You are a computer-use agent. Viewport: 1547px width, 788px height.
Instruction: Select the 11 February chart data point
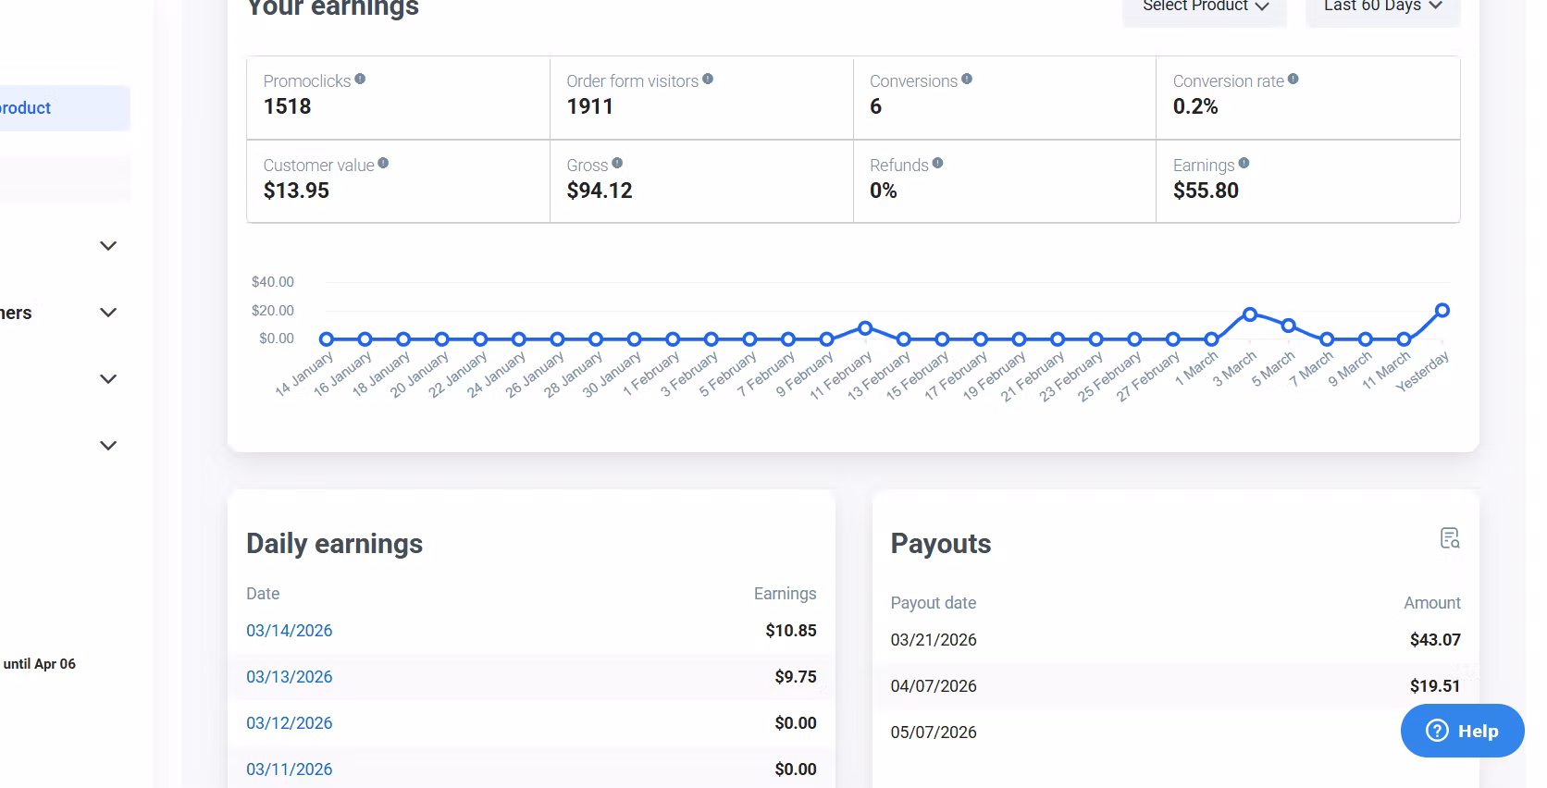click(865, 328)
